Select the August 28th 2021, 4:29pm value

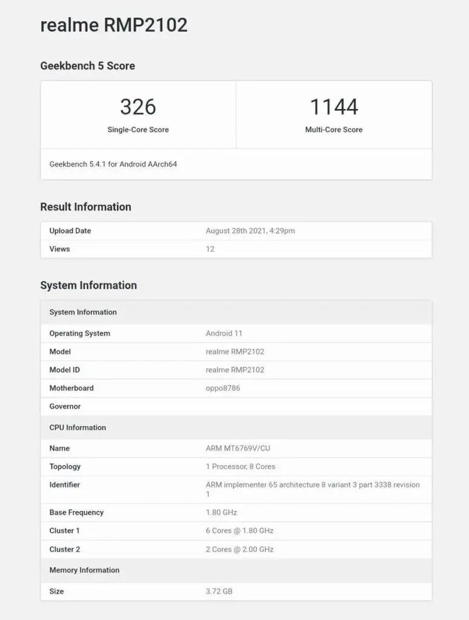pyautogui.click(x=250, y=231)
